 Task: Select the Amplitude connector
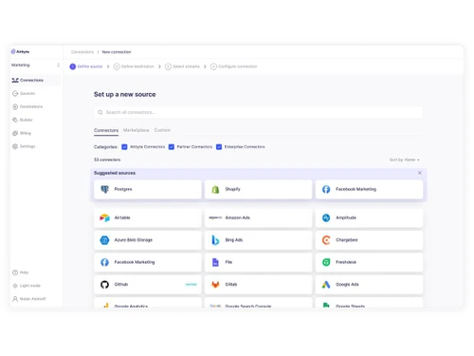369,217
